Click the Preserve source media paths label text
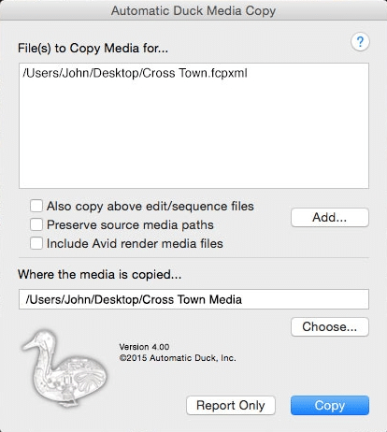 click(130, 225)
